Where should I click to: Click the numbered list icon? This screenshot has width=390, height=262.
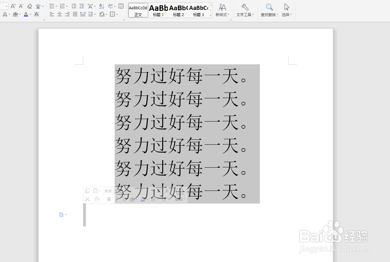62,6
